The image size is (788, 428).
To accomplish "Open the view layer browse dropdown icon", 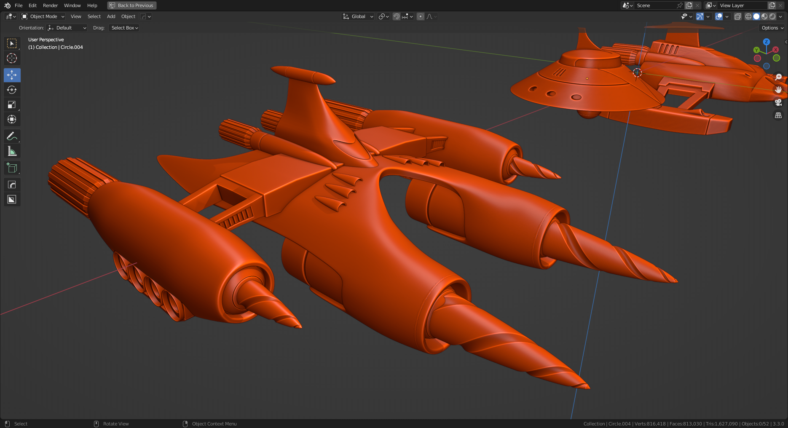I will coord(711,5).
